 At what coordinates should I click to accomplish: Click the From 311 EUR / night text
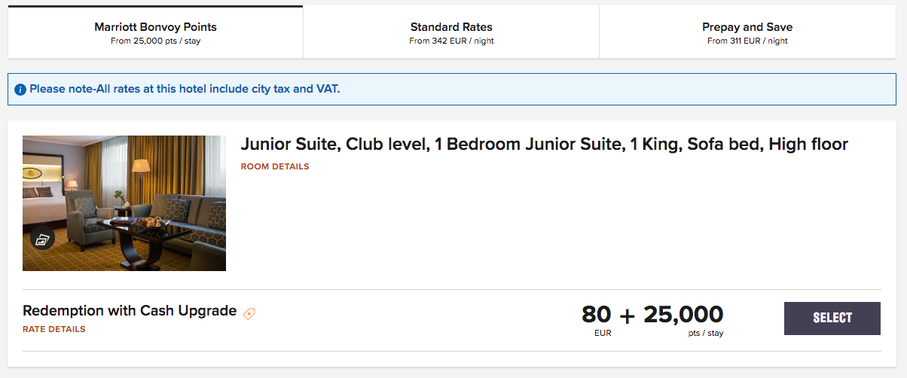click(x=747, y=41)
